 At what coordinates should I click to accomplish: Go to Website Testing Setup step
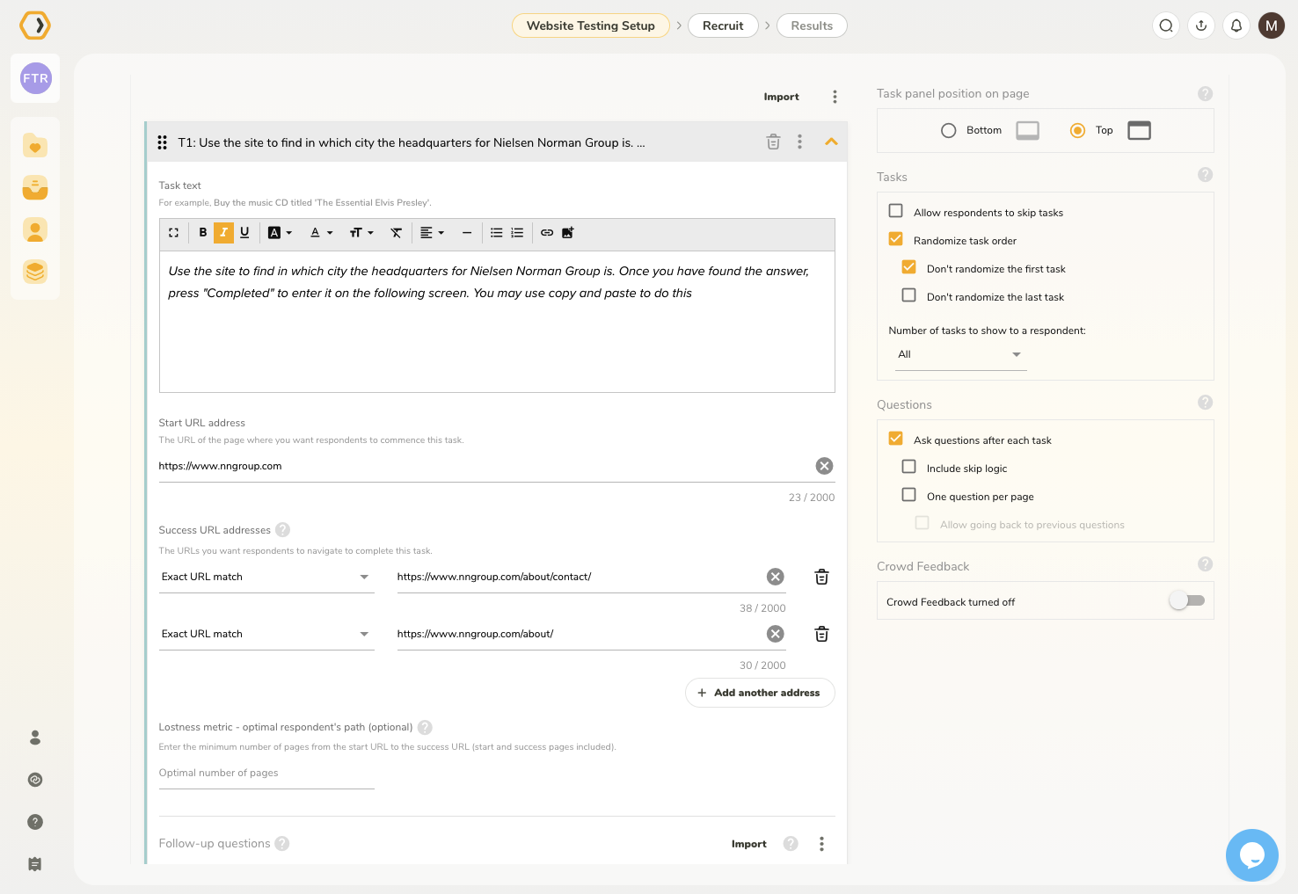pyautogui.click(x=591, y=25)
